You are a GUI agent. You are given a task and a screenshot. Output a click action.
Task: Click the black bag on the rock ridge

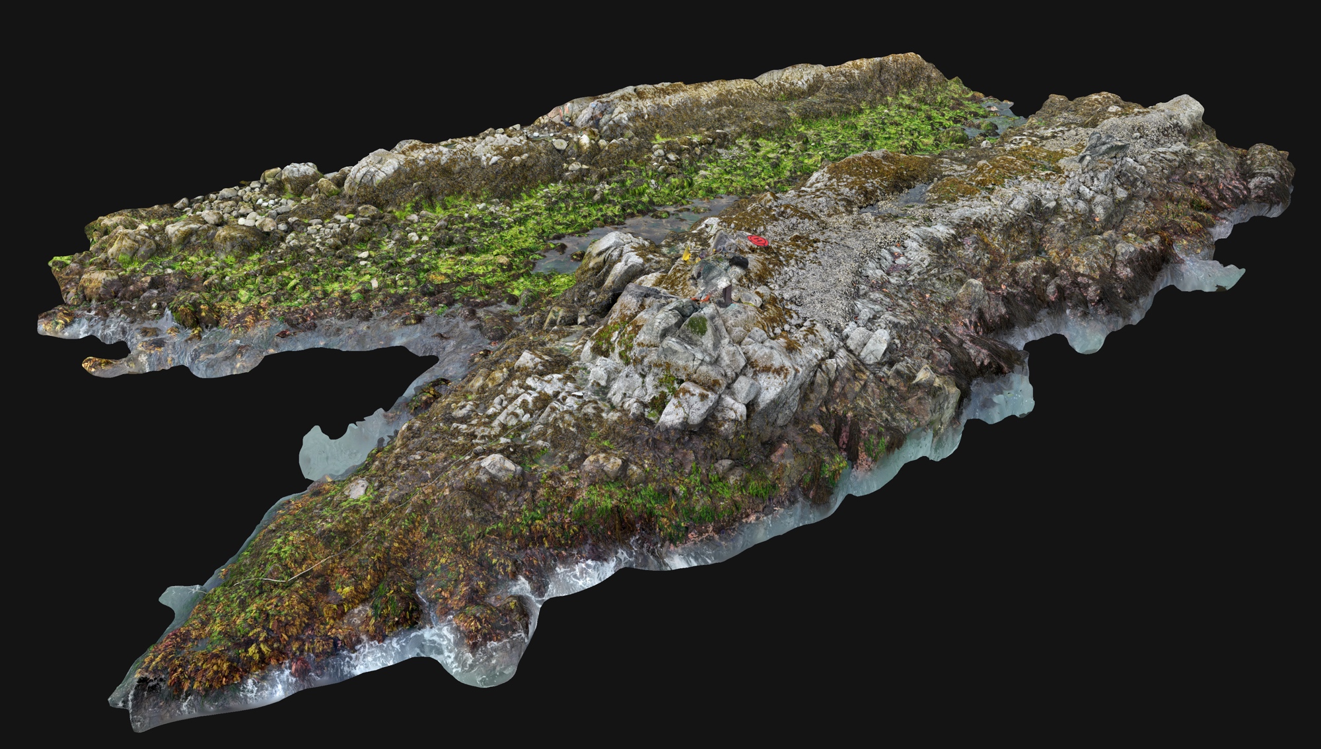pyautogui.click(x=738, y=263)
